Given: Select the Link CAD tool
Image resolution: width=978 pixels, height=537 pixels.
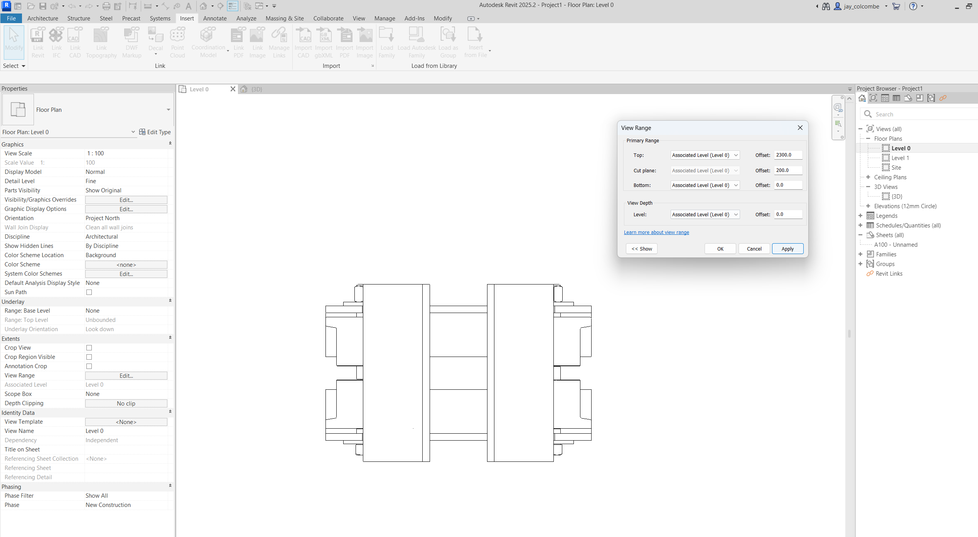Looking at the screenshot, I should point(75,42).
